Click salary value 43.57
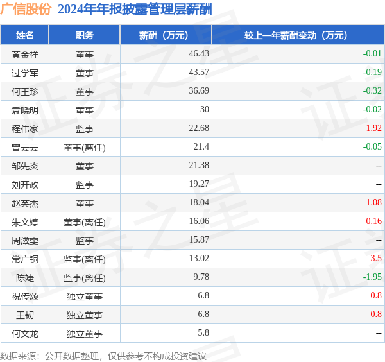This screenshot has height=362, width=385. click(199, 72)
